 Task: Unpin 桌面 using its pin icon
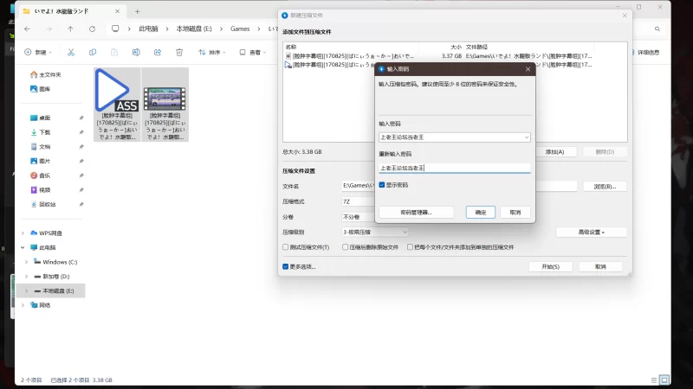click(x=81, y=118)
